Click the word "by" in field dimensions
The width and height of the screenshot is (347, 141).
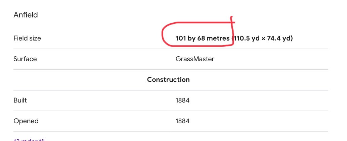192,39
